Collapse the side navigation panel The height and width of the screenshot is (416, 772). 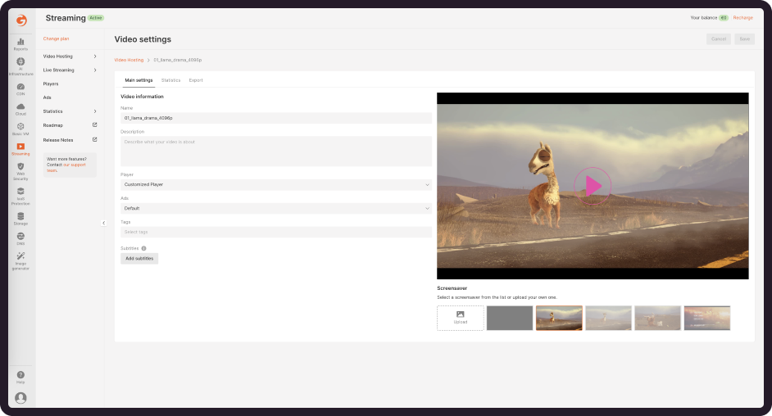click(x=103, y=223)
